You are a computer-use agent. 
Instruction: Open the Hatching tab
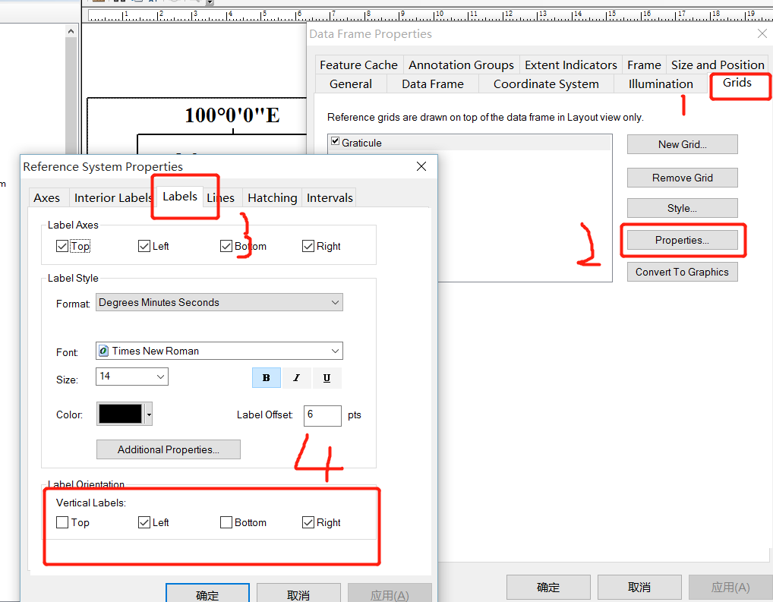click(x=272, y=197)
